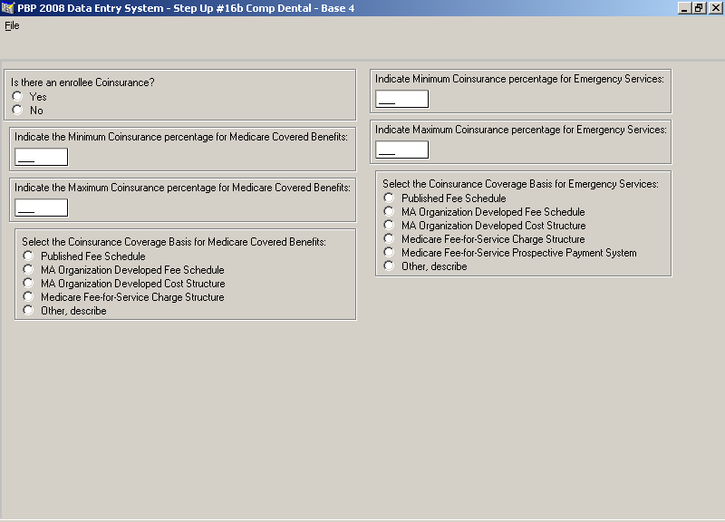Click Minimum Coinsurance field for Medicare Covered Benefits
This screenshot has width=725, height=522.
tap(41, 157)
